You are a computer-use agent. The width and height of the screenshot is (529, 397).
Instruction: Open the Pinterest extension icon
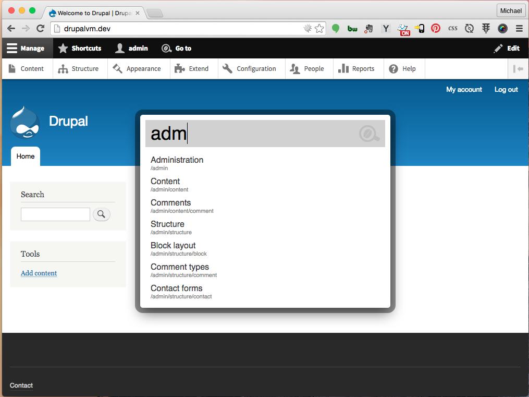436,28
